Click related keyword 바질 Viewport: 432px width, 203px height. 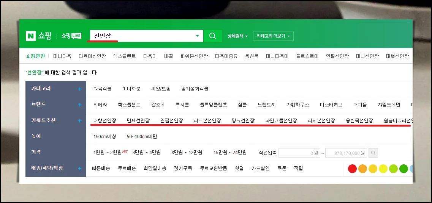(x=169, y=56)
